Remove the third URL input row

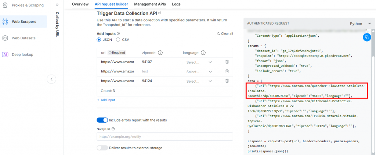click(x=227, y=81)
